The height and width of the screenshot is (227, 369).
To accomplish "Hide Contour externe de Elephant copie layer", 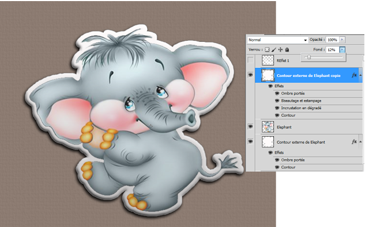I will click(x=250, y=75).
